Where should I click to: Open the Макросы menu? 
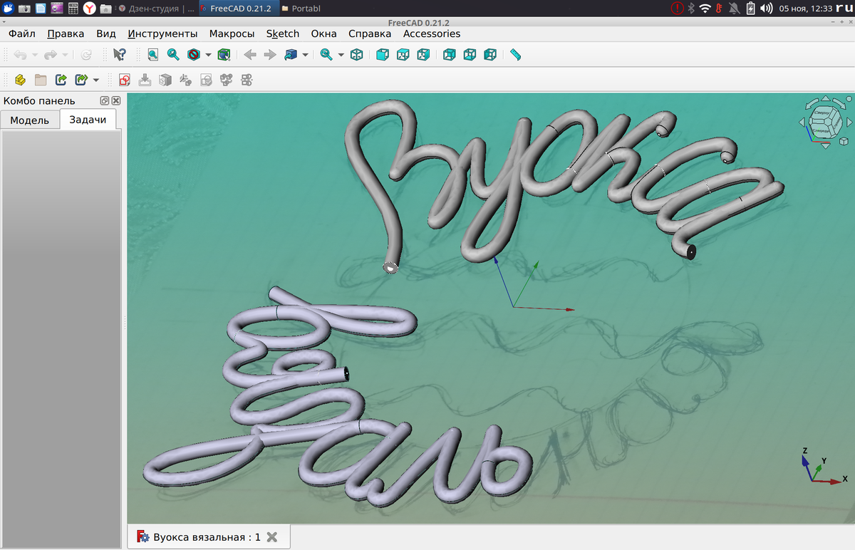point(232,33)
